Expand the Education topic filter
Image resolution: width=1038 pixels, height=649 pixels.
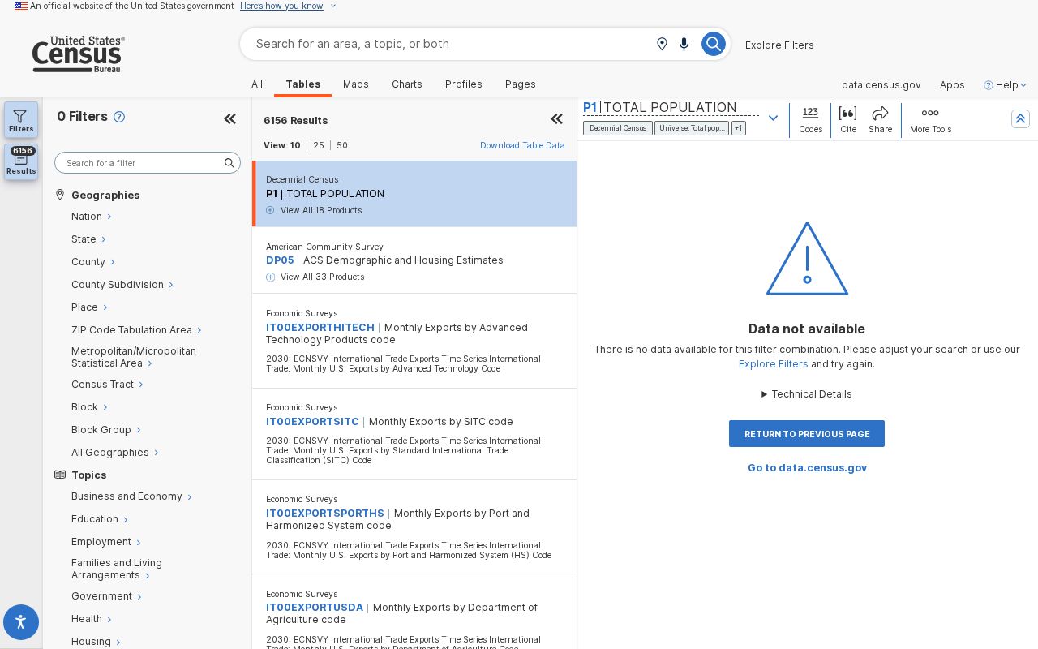click(99, 519)
